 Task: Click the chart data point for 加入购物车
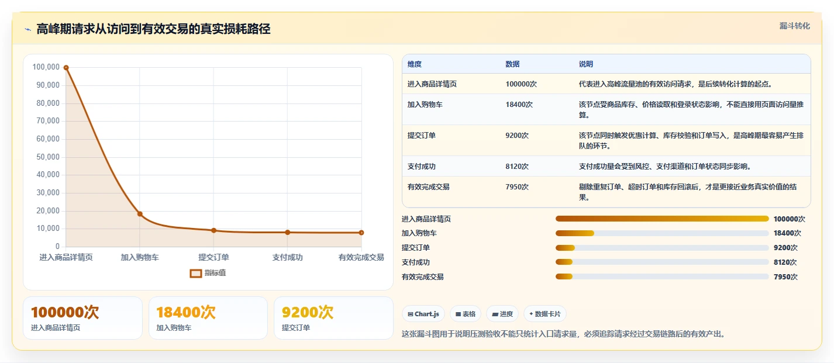tap(140, 214)
